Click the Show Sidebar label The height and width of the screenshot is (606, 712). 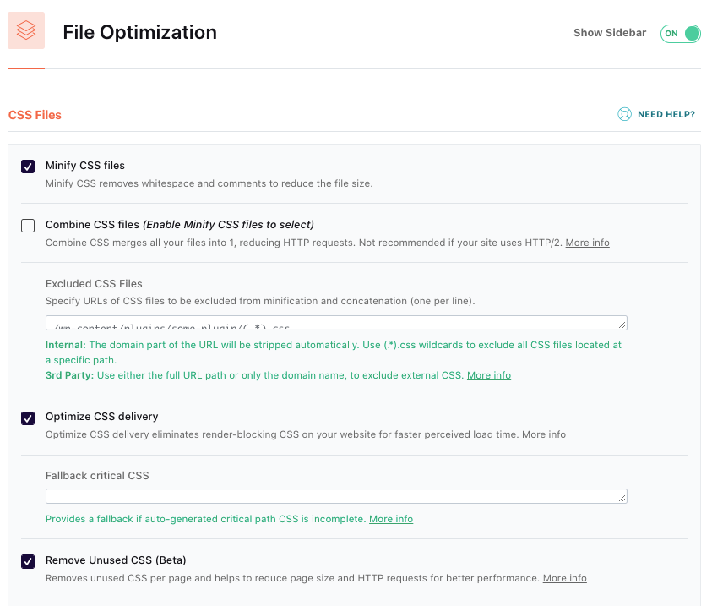tap(610, 33)
